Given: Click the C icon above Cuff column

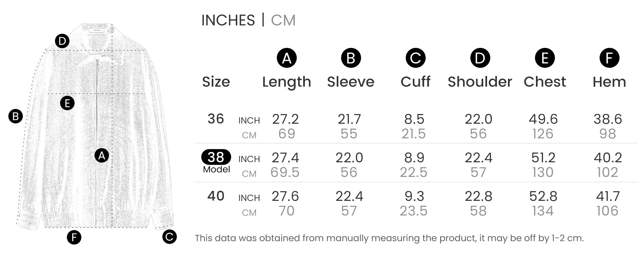Looking at the screenshot, I should (415, 58).
